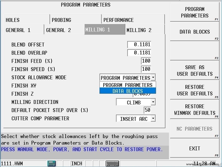Click the INCH unit indicator
This screenshot has height=167, width=222.
(x=77, y=163)
